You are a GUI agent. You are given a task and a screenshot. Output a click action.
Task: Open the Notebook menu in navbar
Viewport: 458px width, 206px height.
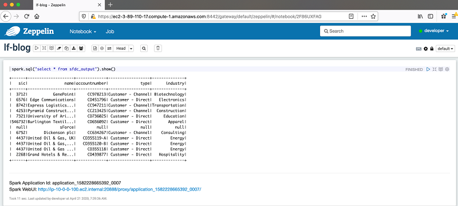coord(83,31)
